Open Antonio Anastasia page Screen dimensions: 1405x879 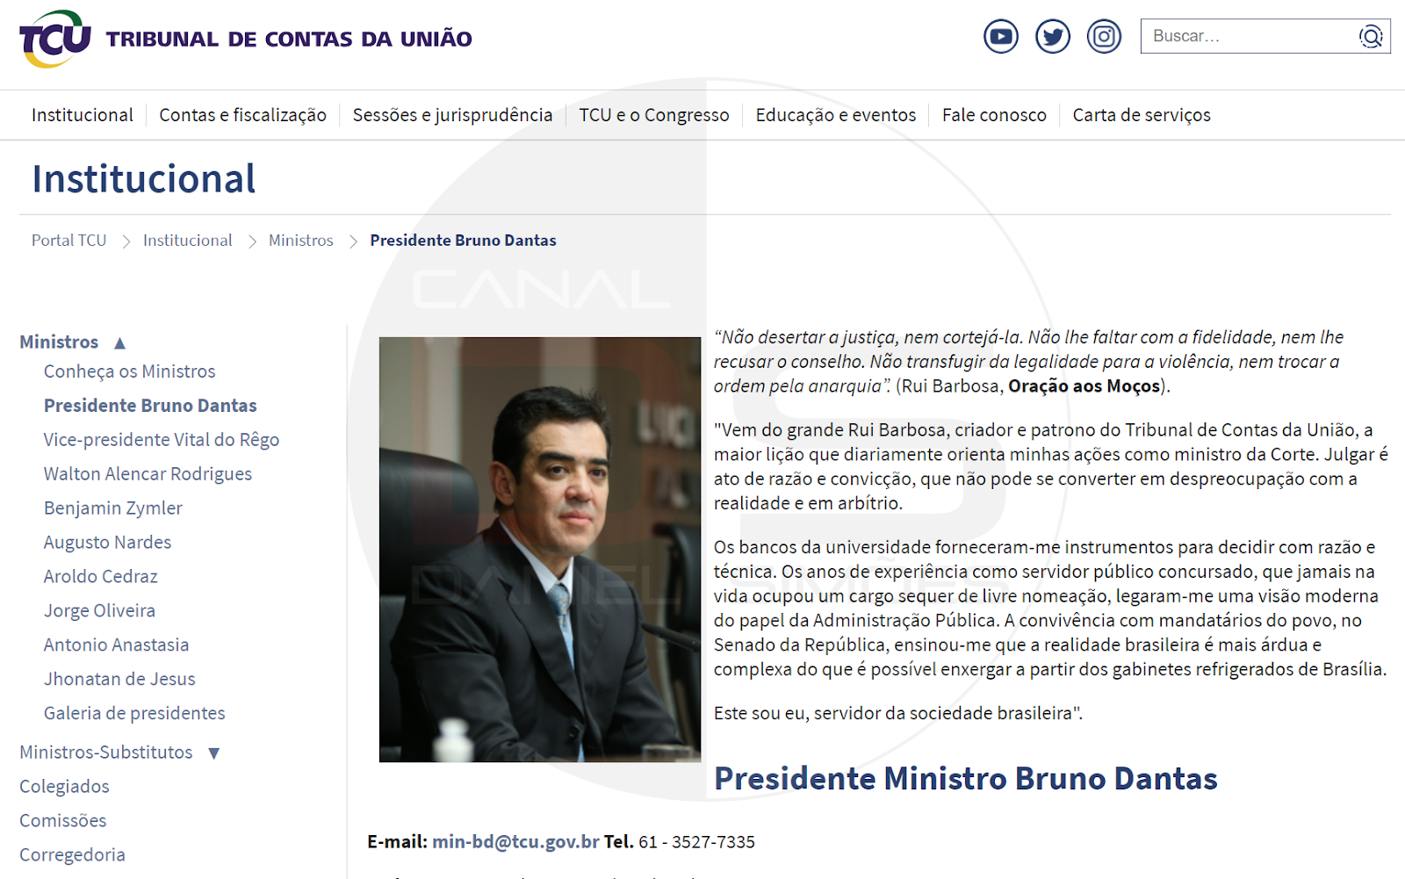[117, 645]
